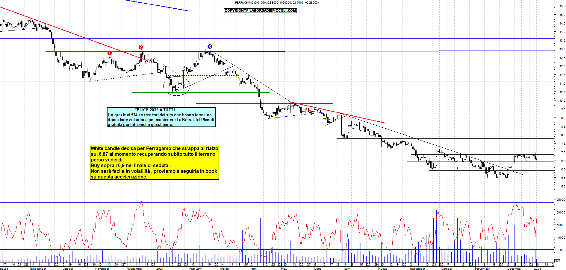Click the 15.5 price axis label
566x270 pixels.
[x=562, y=6]
